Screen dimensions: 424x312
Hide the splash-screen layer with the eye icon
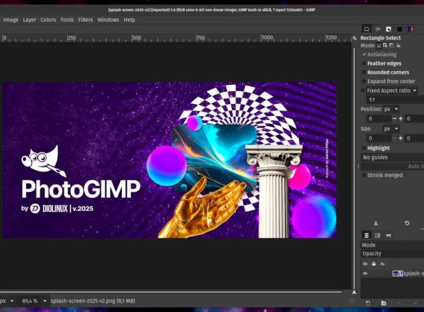pos(365,273)
